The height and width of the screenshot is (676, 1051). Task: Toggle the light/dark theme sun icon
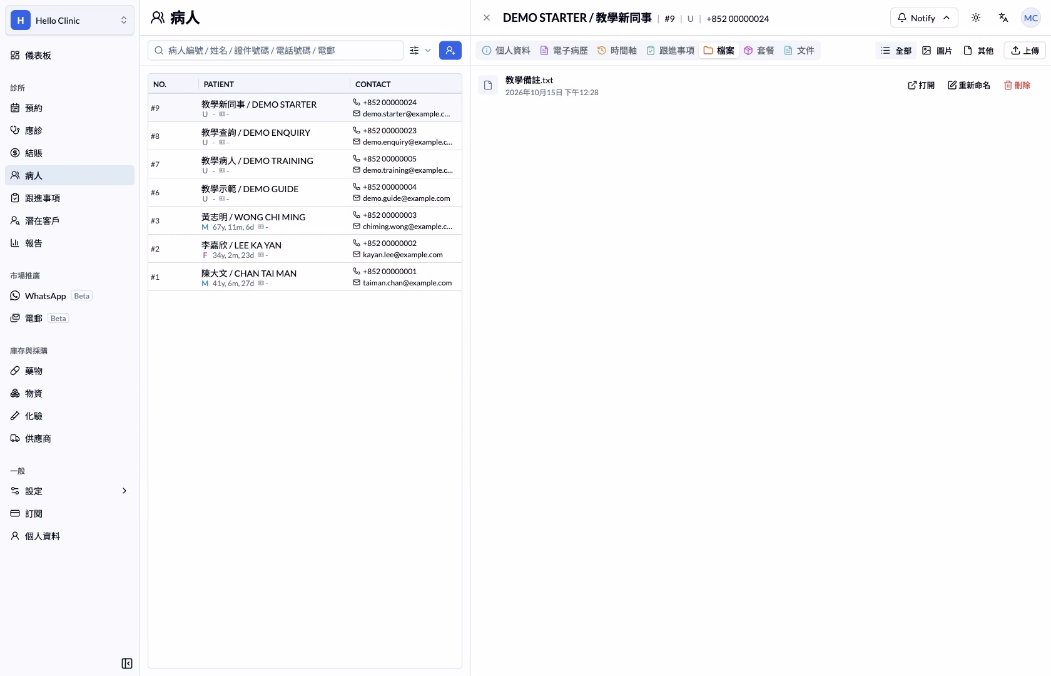[976, 18]
